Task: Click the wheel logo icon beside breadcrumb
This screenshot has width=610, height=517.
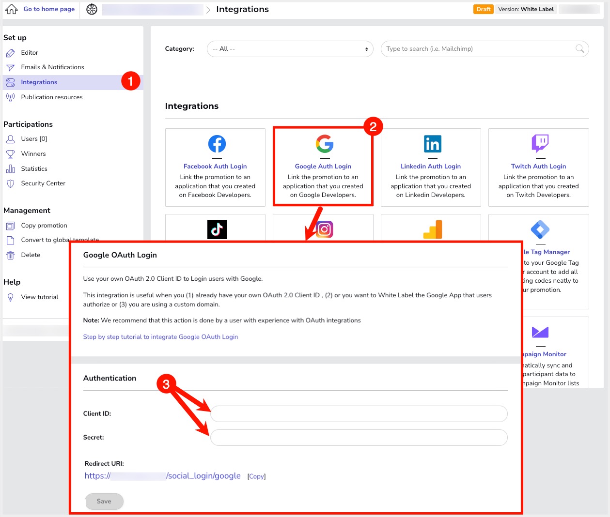Action: tap(92, 9)
